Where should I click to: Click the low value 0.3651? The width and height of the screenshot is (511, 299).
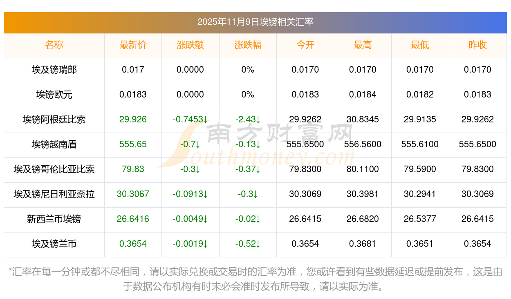tap(420, 244)
